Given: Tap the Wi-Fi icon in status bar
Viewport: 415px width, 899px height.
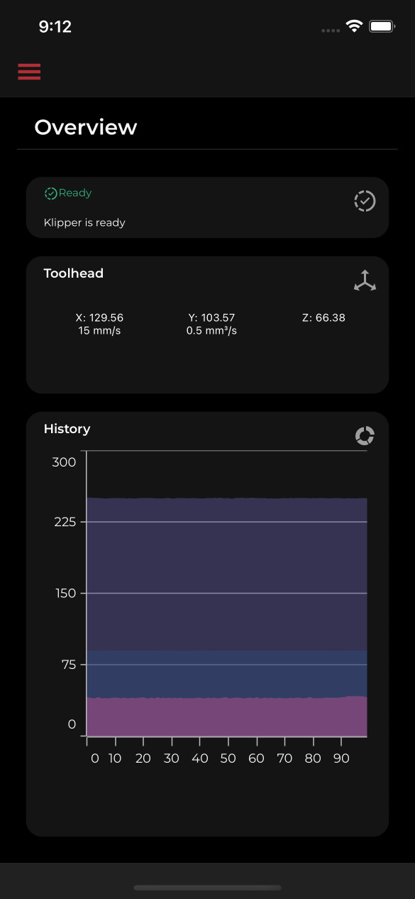Looking at the screenshot, I should tap(355, 26).
